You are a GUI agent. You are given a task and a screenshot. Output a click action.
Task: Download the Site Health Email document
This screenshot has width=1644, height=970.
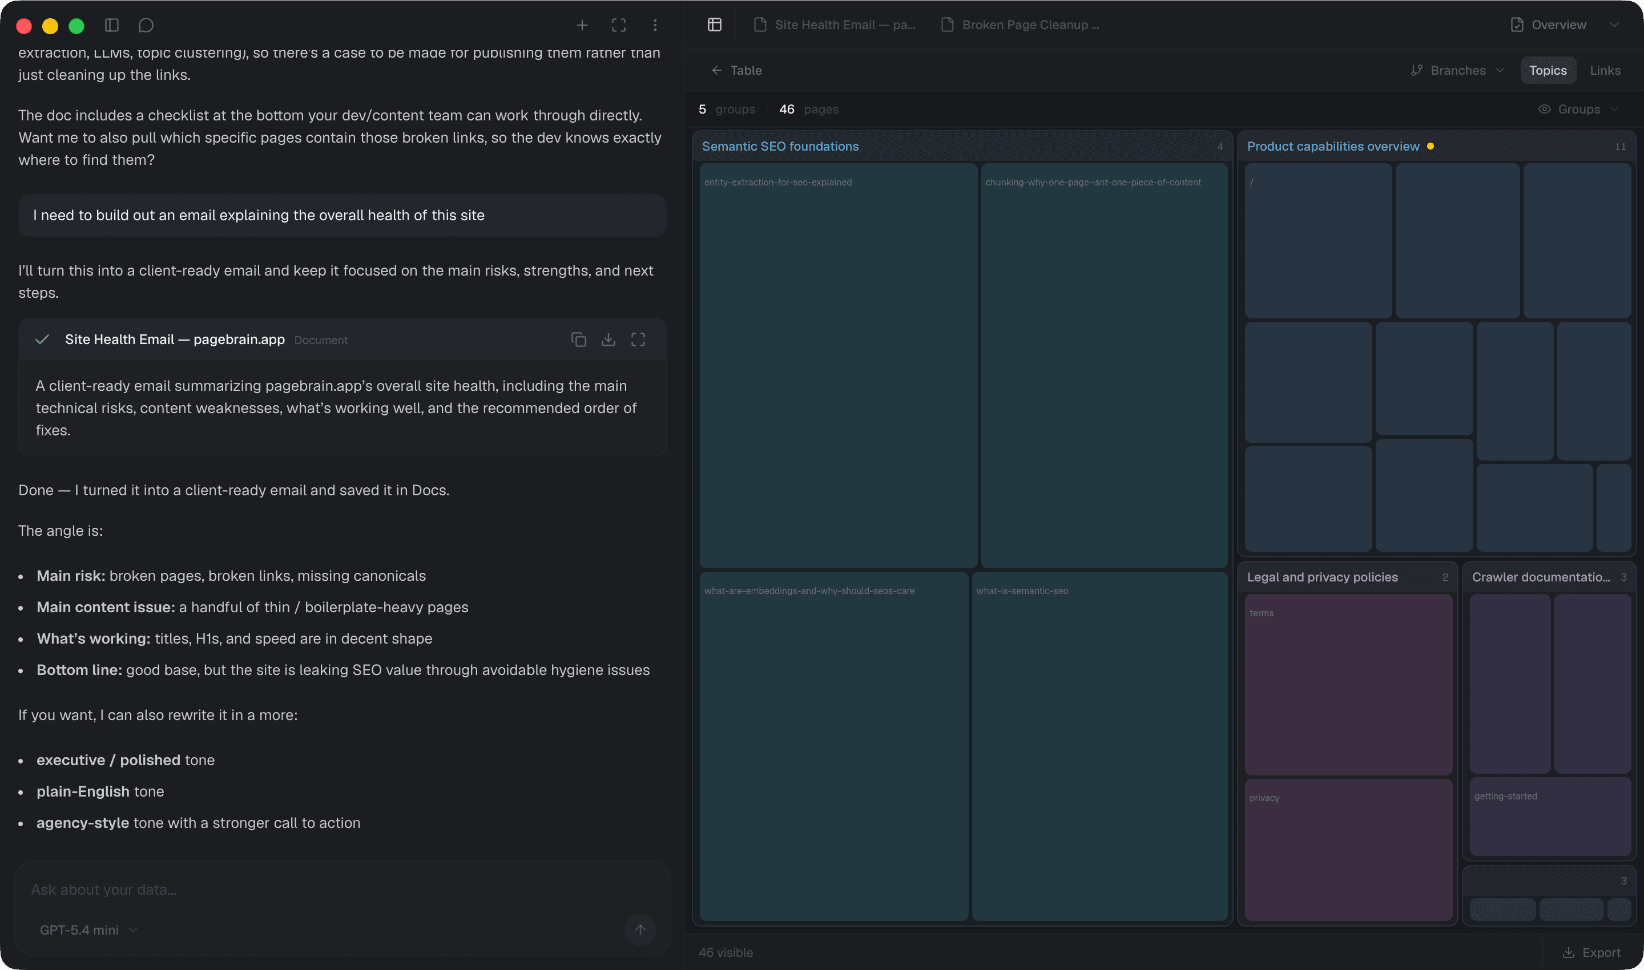coord(609,339)
